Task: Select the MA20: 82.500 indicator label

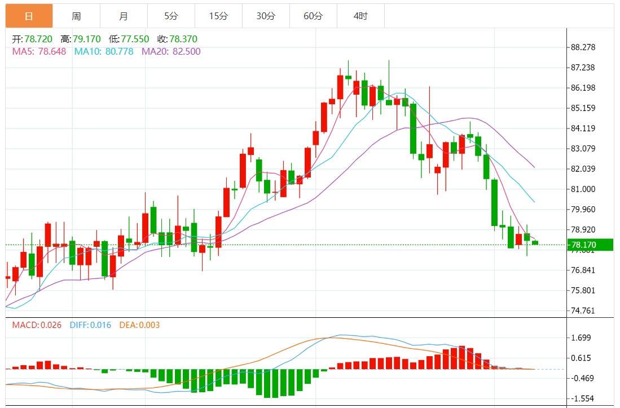Action: (x=171, y=51)
